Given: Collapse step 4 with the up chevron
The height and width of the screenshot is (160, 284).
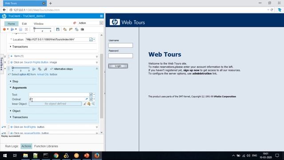Looking at the screenshot, I should point(97,69).
